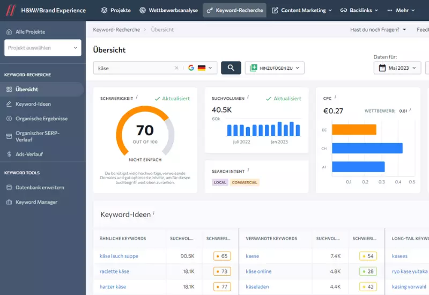Go to Keyword-Ideen in sidebar
This screenshot has width=429, height=295.
coord(33,104)
